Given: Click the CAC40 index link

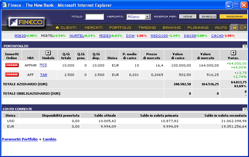Looking at the screenshot, I should point(217,36).
